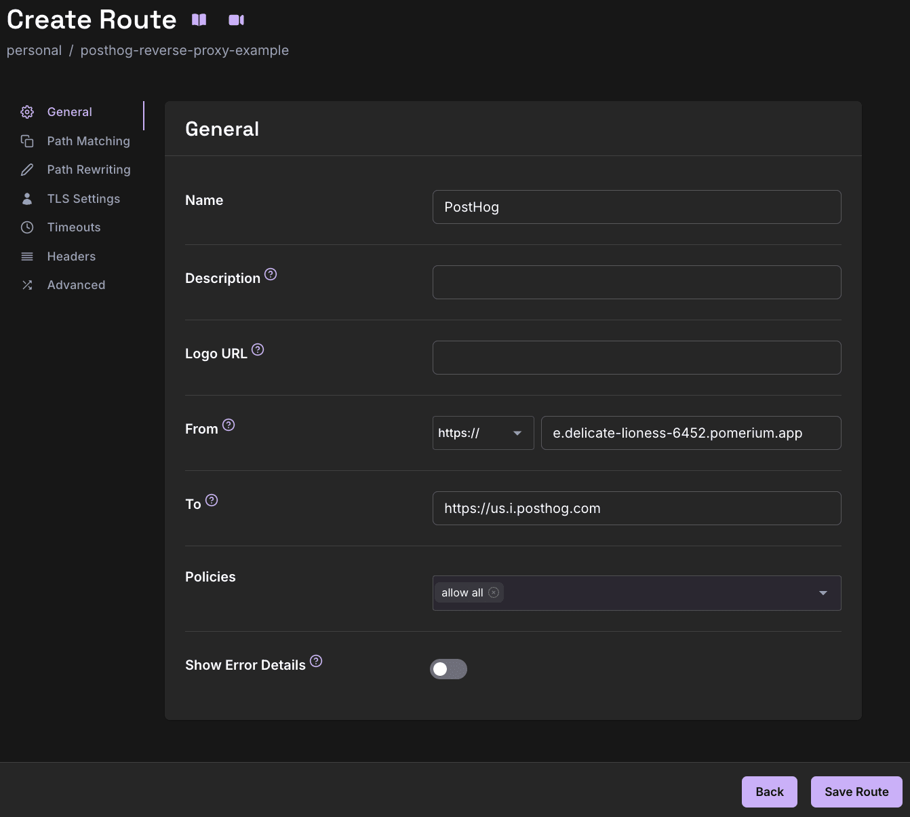910x817 pixels.
Task: Show help for the To field
Action: click(x=212, y=500)
